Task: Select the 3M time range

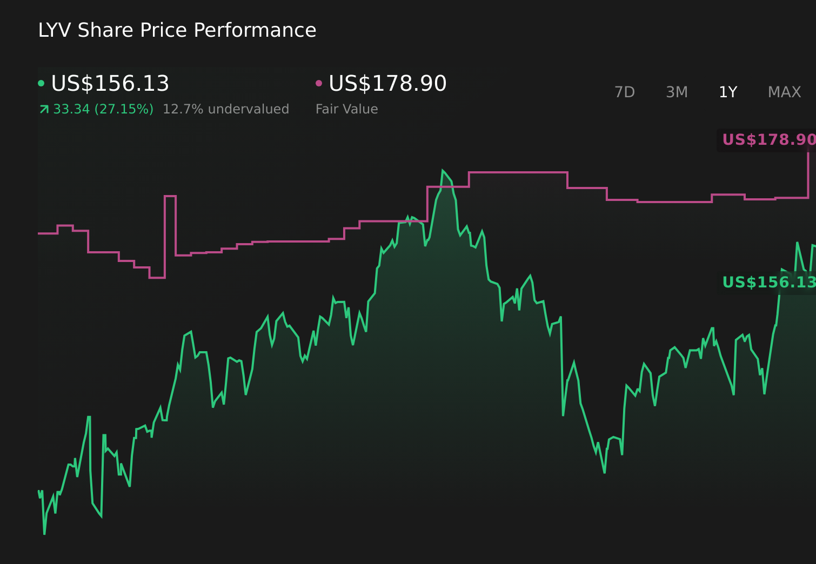Action: [676, 92]
